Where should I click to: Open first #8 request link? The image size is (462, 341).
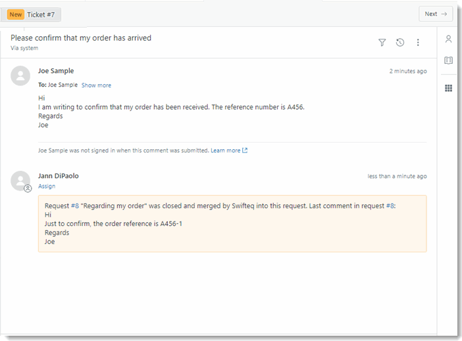pos(75,206)
